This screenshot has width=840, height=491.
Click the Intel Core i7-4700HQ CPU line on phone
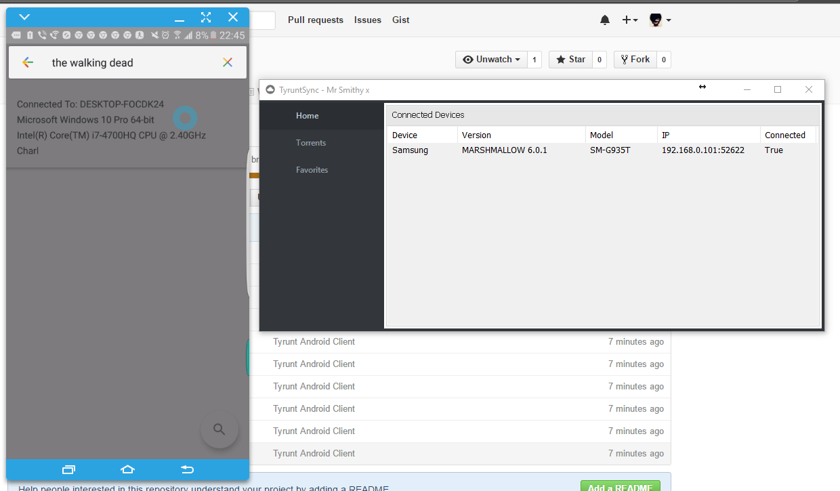click(x=111, y=135)
